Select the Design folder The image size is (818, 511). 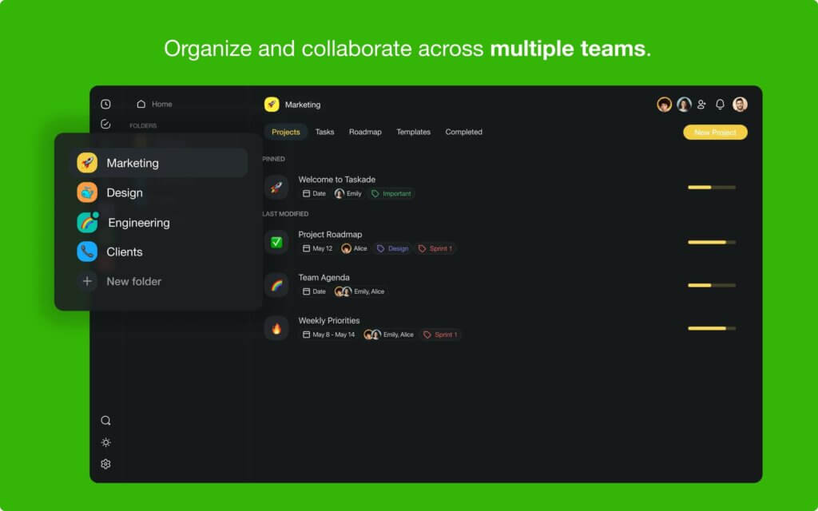124,192
